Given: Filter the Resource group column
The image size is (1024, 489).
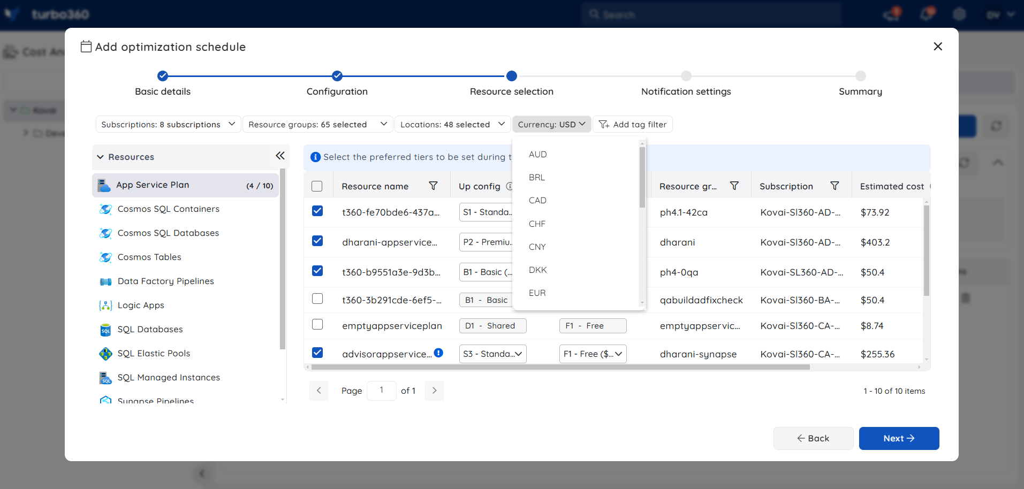Looking at the screenshot, I should [x=734, y=186].
